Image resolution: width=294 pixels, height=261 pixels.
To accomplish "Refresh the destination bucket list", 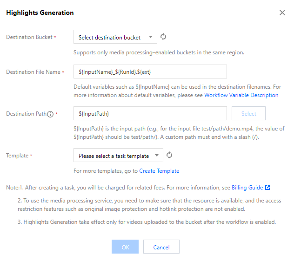I will [x=163, y=37].
